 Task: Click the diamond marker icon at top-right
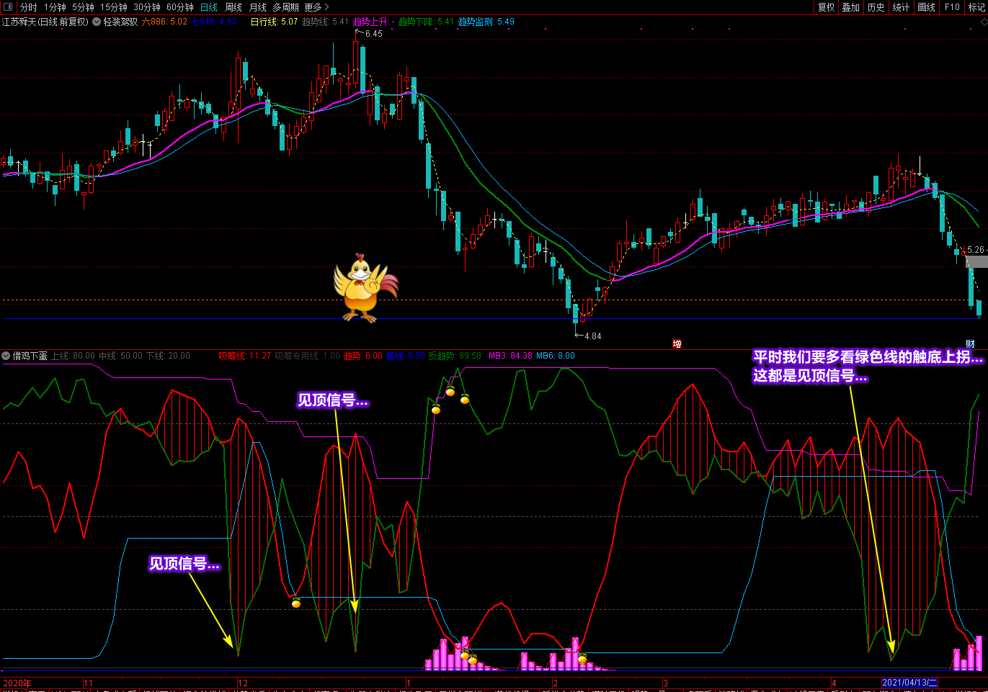click(983, 22)
